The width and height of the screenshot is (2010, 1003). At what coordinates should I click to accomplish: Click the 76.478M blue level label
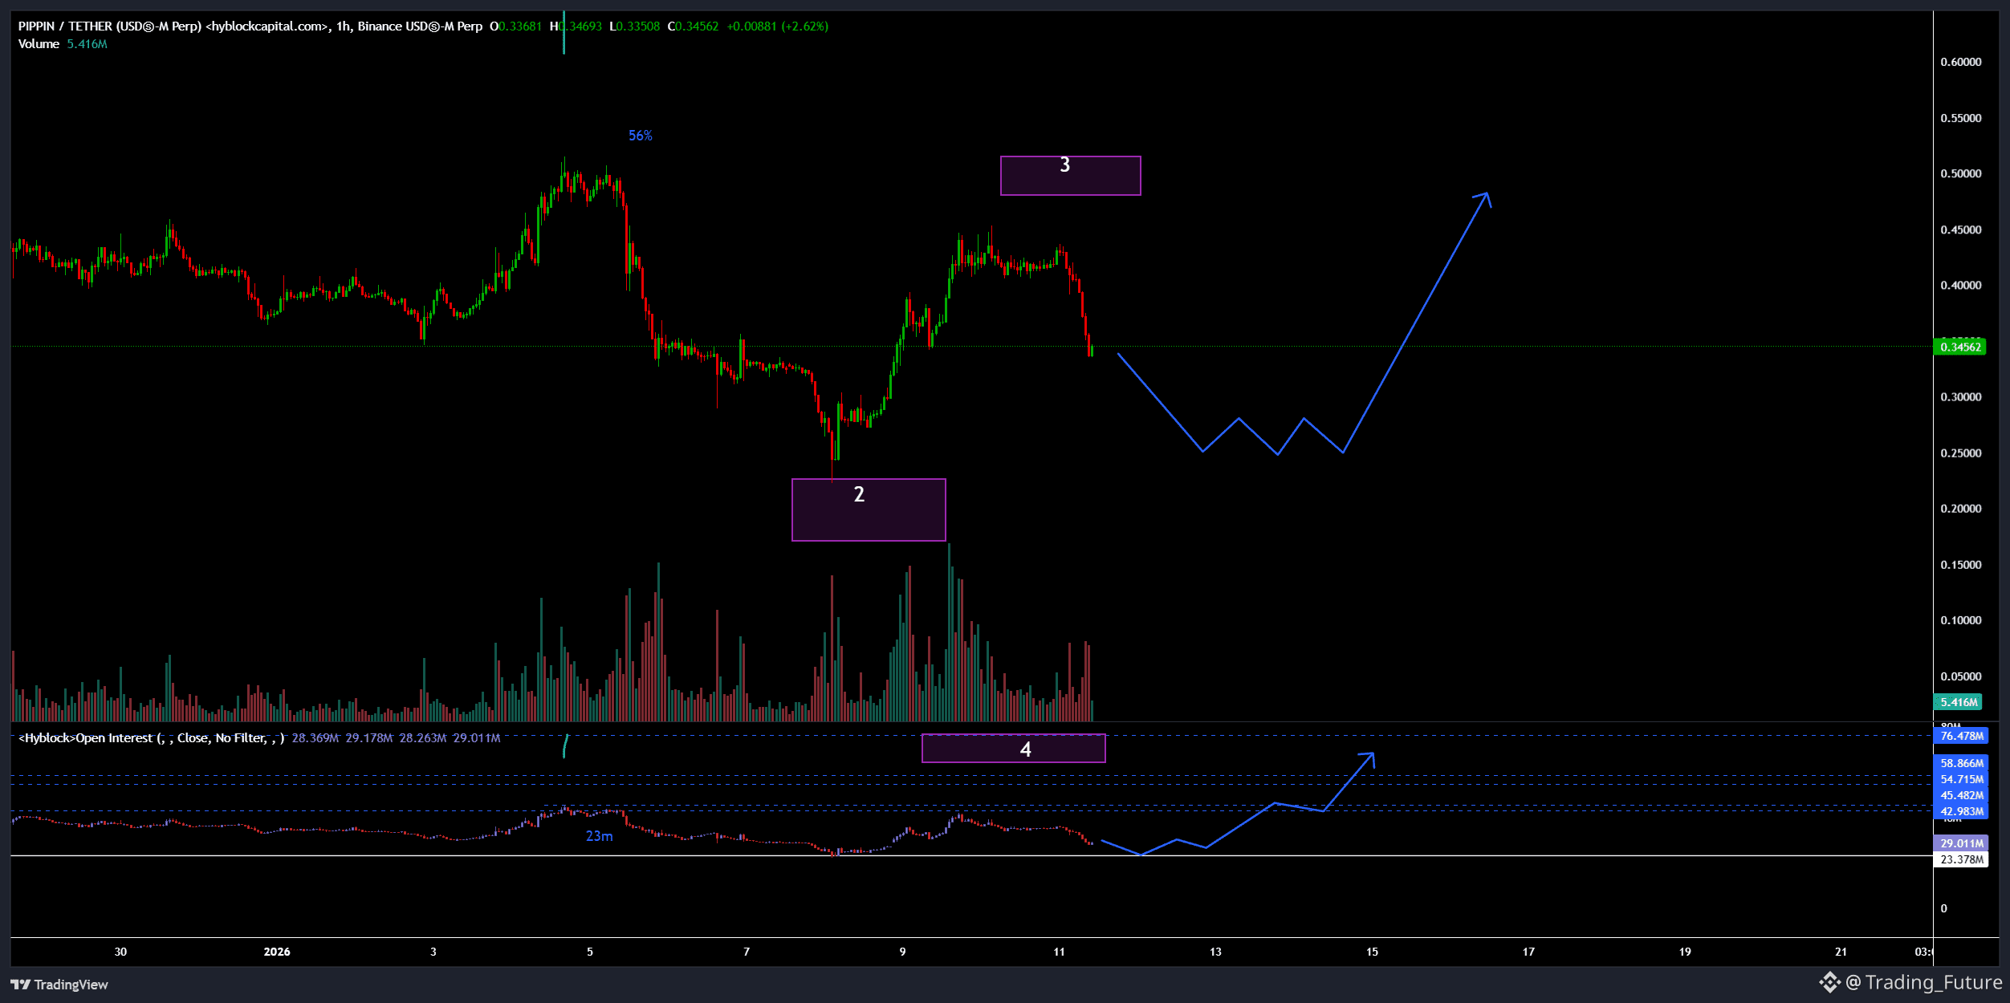coord(1961,736)
